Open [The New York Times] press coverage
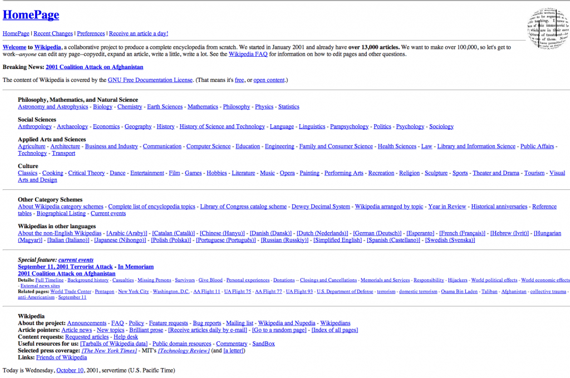570x378 pixels. 110,350
